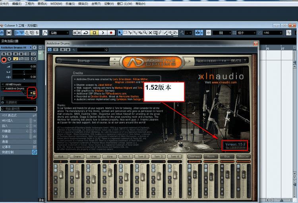The height and width of the screenshot is (203, 298).
Task: Open the grid type dropdown showing 拍子
Action: [246, 33]
